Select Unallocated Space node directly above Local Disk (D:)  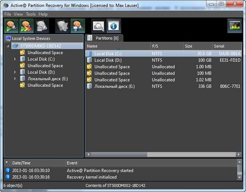point(45,66)
